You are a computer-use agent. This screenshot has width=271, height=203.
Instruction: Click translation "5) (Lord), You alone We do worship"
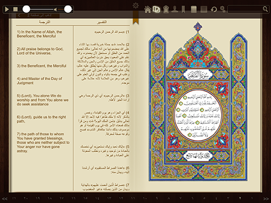click(x=43, y=100)
